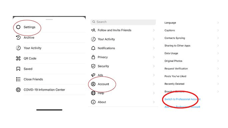Expand Follow and Invite Friends chevron

tap(154, 30)
